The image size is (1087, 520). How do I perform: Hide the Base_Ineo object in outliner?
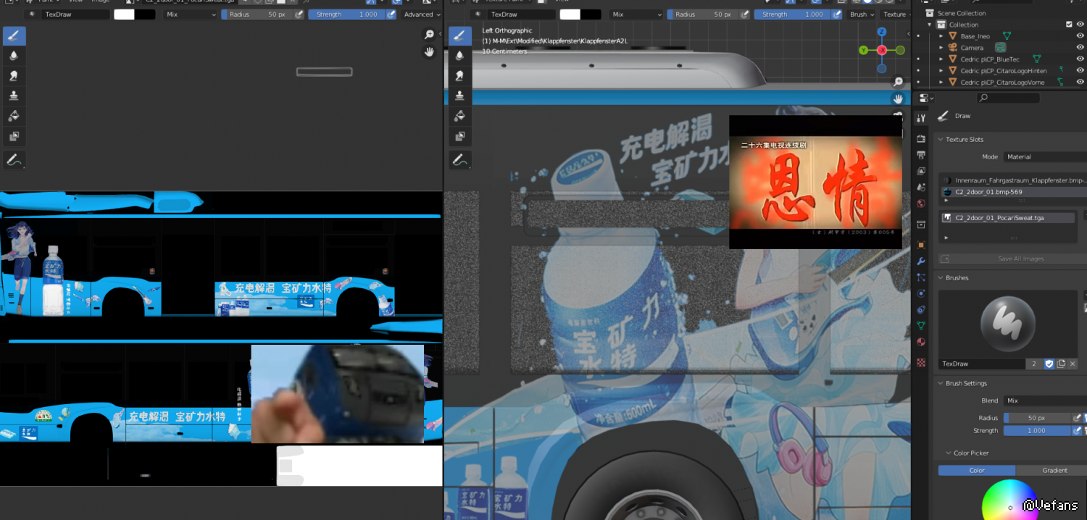[1080, 35]
